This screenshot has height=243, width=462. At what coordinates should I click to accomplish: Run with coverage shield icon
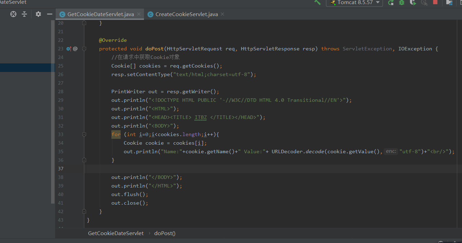pos(413,3)
